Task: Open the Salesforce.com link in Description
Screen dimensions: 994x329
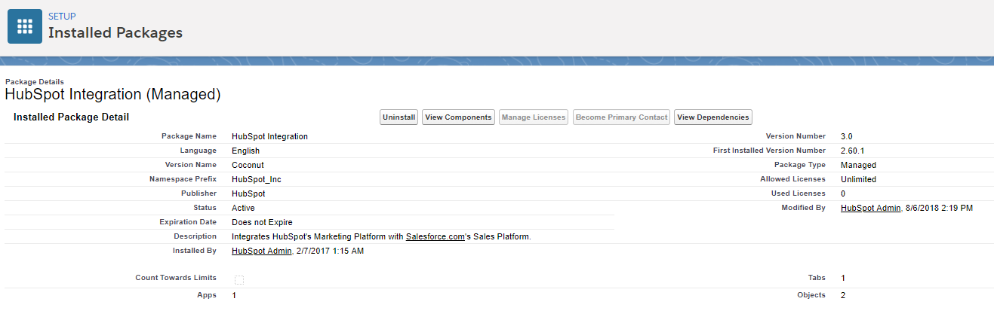Action: pos(435,236)
